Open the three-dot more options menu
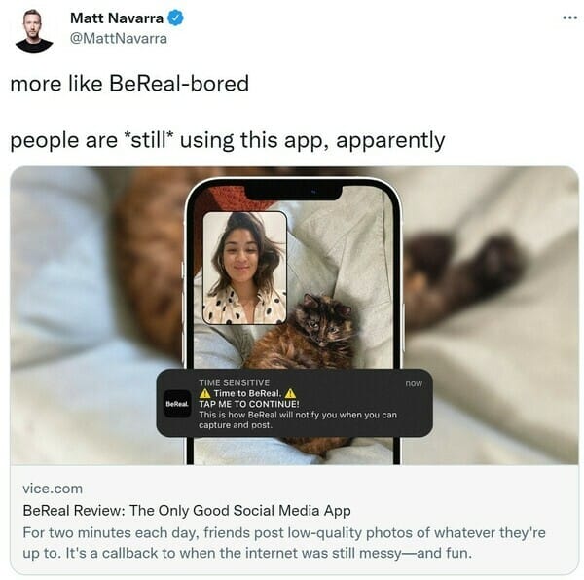This screenshot has width=584, height=580. tap(569, 18)
